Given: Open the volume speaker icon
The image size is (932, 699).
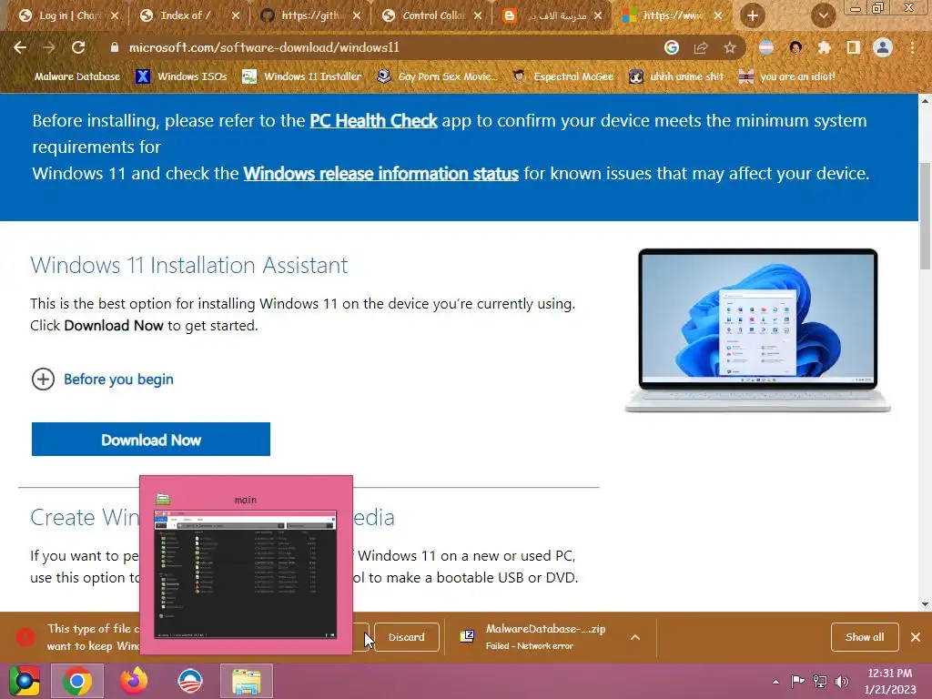Looking at the screenshot, I should pos(842,681).
